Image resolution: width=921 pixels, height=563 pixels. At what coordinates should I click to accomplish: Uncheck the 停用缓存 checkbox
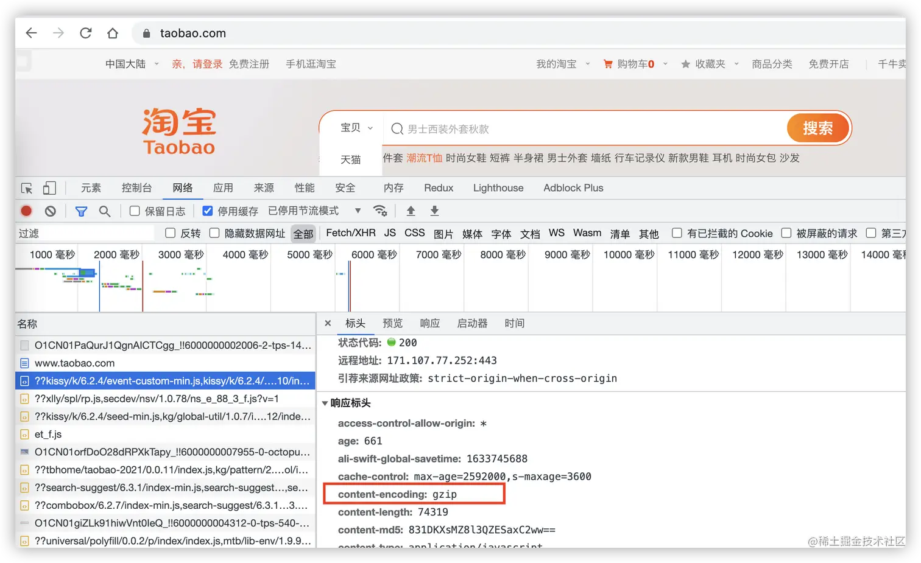[208, 211]
